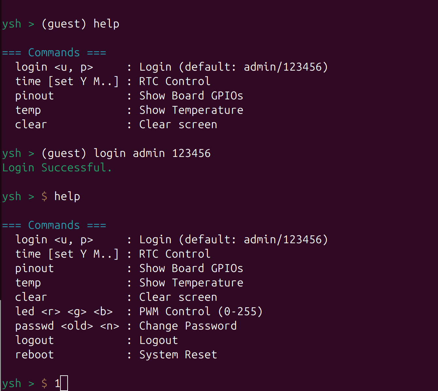The width and height of the screenshot is (438, 391).
Task: Click "ysh" on the bottom prompt line
Action: pyautogui.click(x=11, y=383)
